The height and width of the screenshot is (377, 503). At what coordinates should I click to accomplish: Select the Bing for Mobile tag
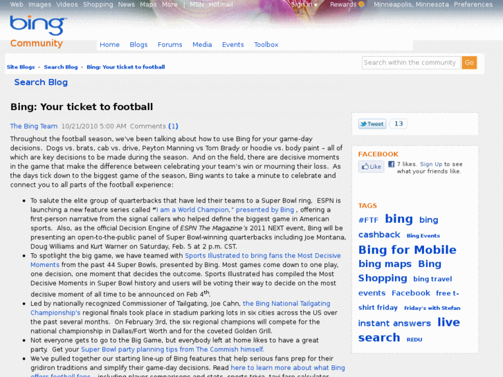407,250
